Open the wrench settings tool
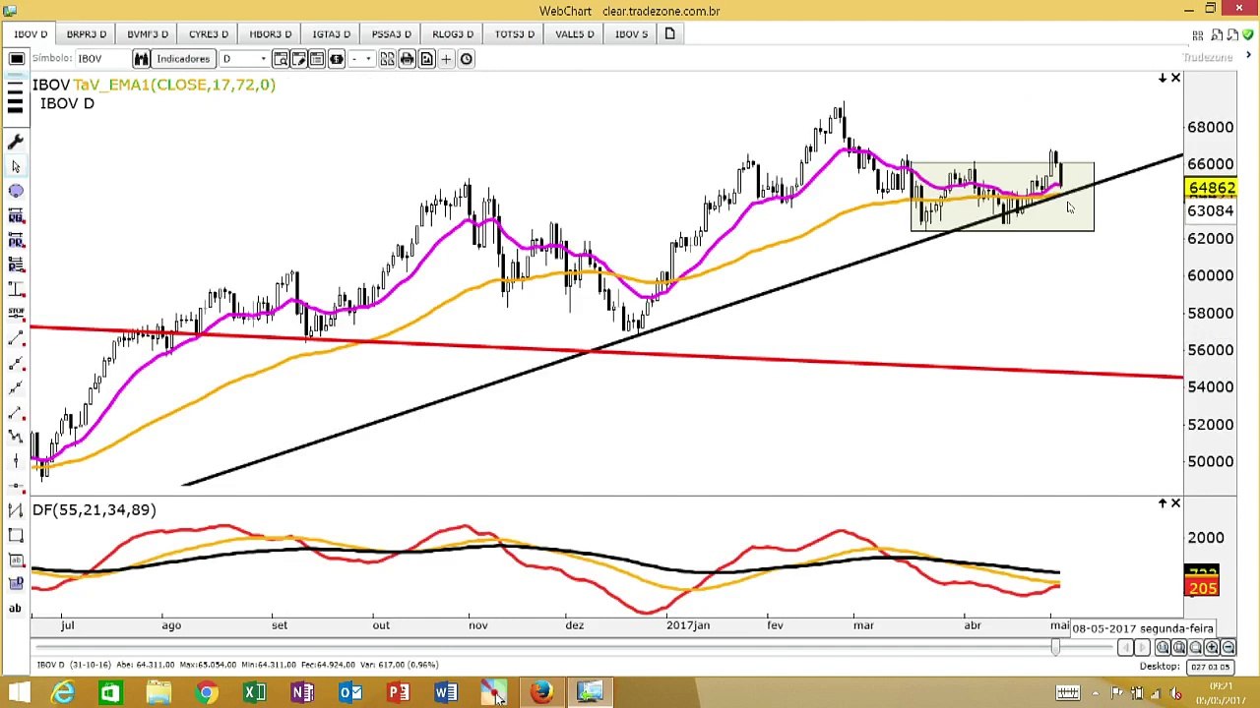 tap(16, 143)
